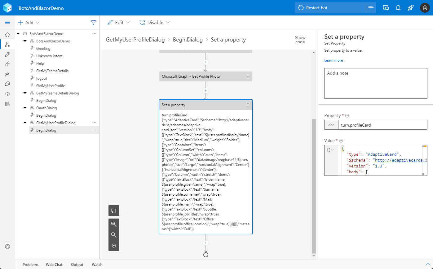
Task: Open Bot responses icon in sidebar
Action: pyautogui.click(x=7, y=74)
